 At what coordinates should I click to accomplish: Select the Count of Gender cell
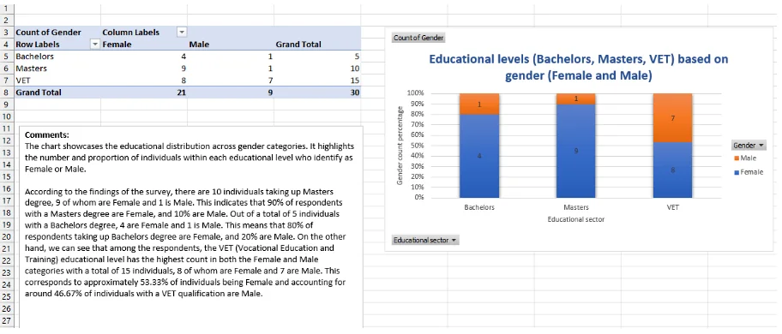57,33
